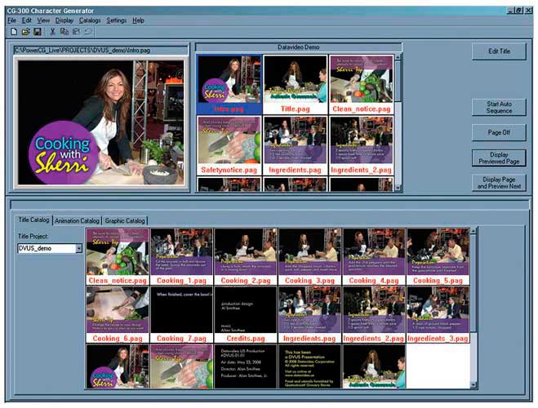Click the New file toolbar icon
The image size is (538, 408).
click(x=14, y=31)
